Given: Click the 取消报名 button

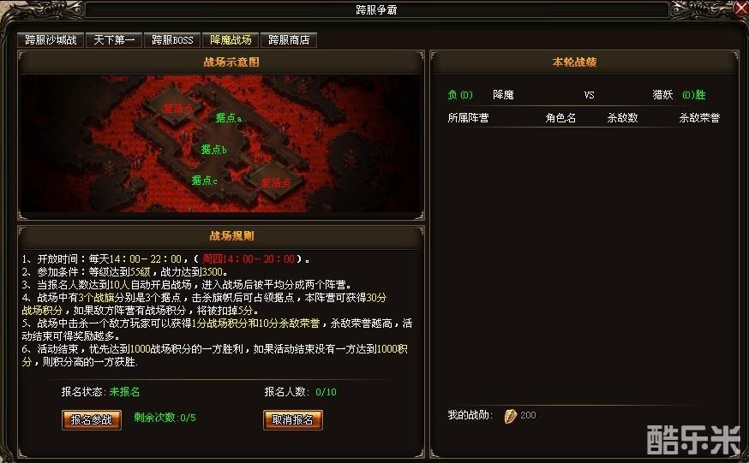Looking at the screenshot, I should pos(292,420).
